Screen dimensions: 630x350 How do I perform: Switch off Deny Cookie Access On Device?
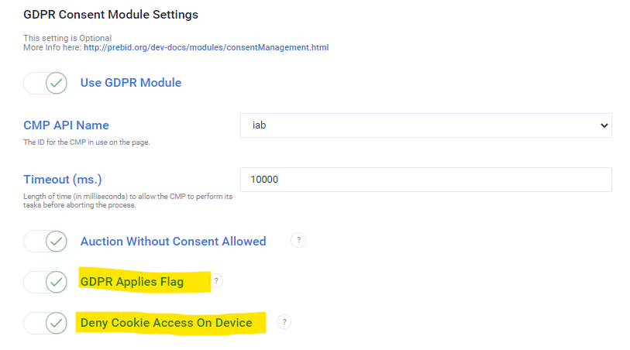tap(46, 323)
